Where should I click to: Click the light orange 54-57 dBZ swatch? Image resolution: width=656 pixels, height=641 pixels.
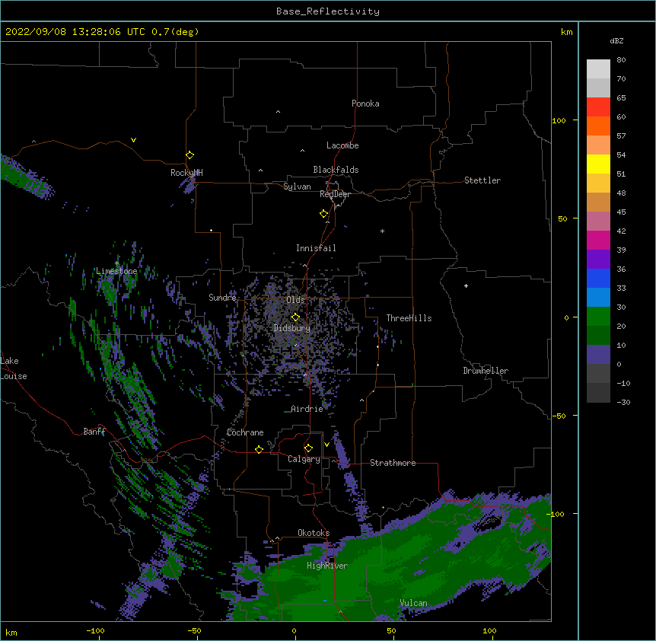pyautogui.click(x=598, y=145)
